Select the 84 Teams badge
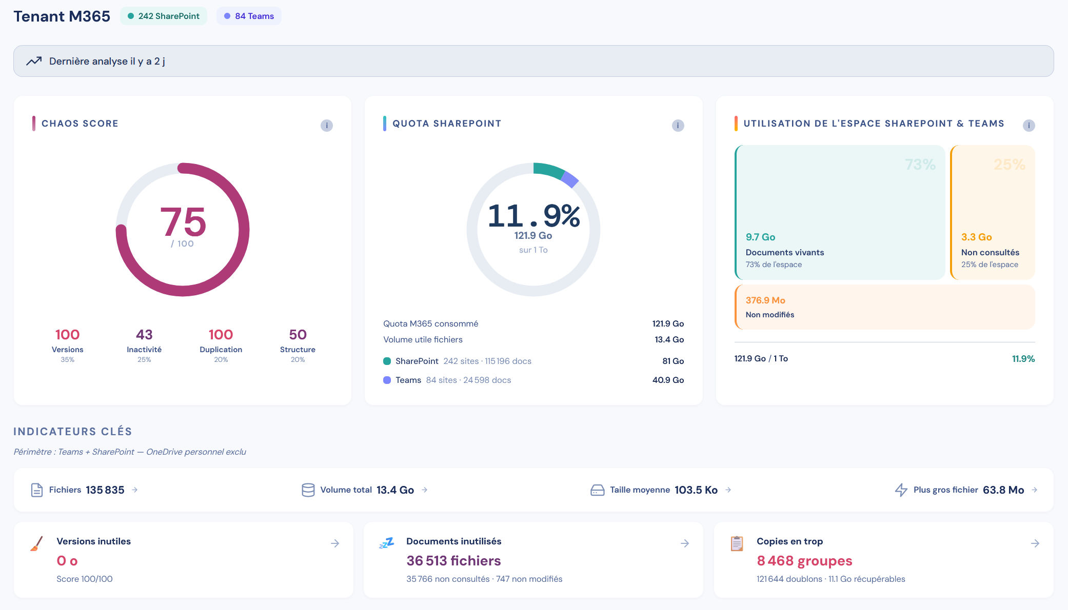1068x610 pixels. pyautogui.click(x=249, y=16)
